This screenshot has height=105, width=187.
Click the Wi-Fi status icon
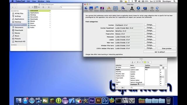136,1
